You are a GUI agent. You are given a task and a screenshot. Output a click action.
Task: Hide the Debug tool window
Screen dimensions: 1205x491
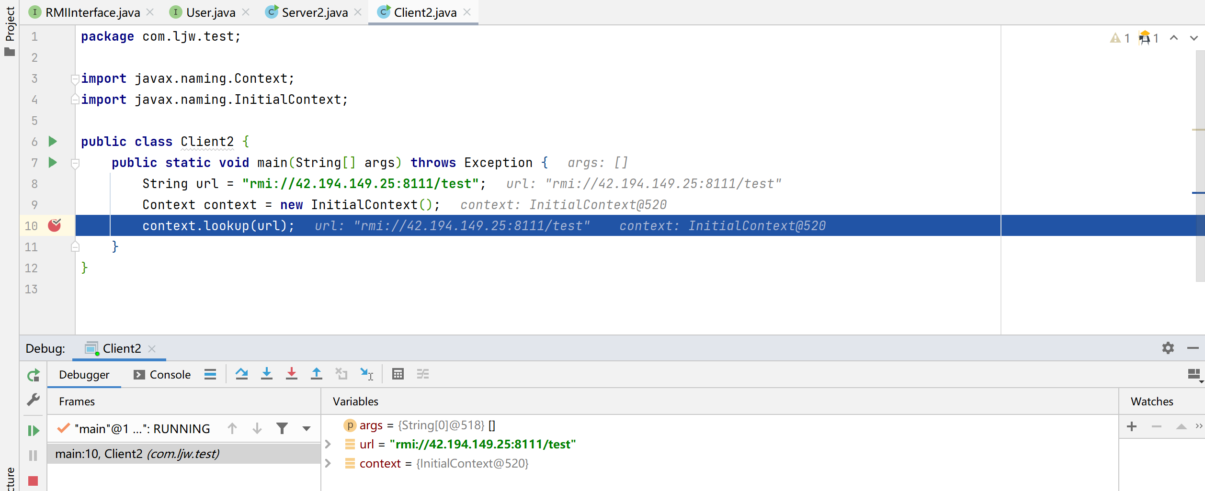tap(1193, 348)
